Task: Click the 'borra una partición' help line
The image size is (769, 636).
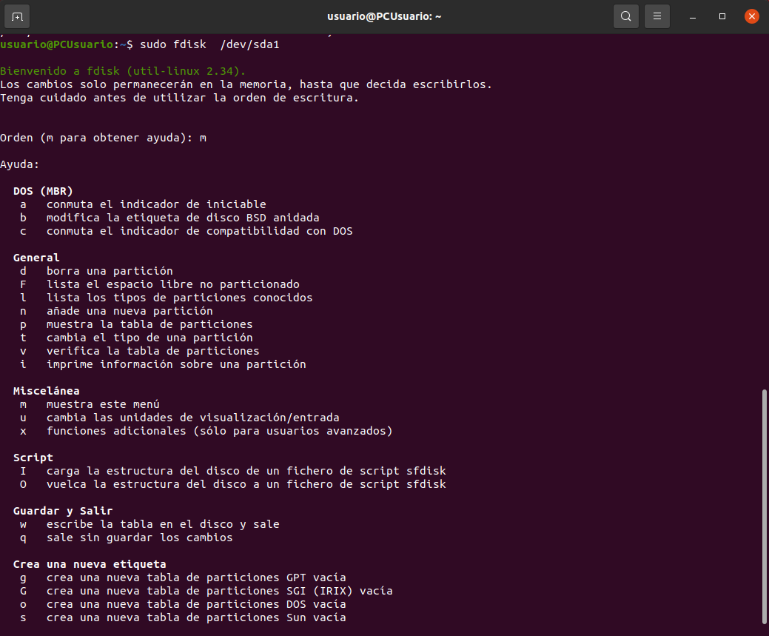Action: coord(110,271)
